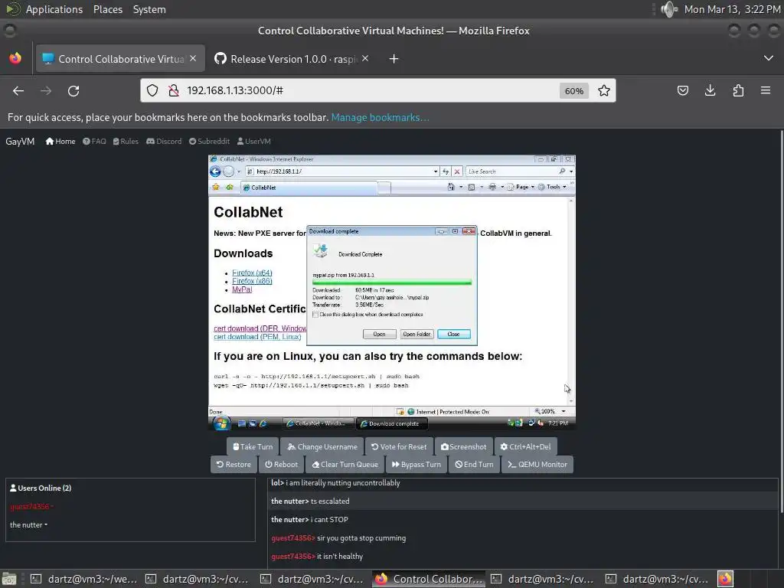Open the Subreddit link
The height and width of the screenshot is (588, 784).
[209, 142]
